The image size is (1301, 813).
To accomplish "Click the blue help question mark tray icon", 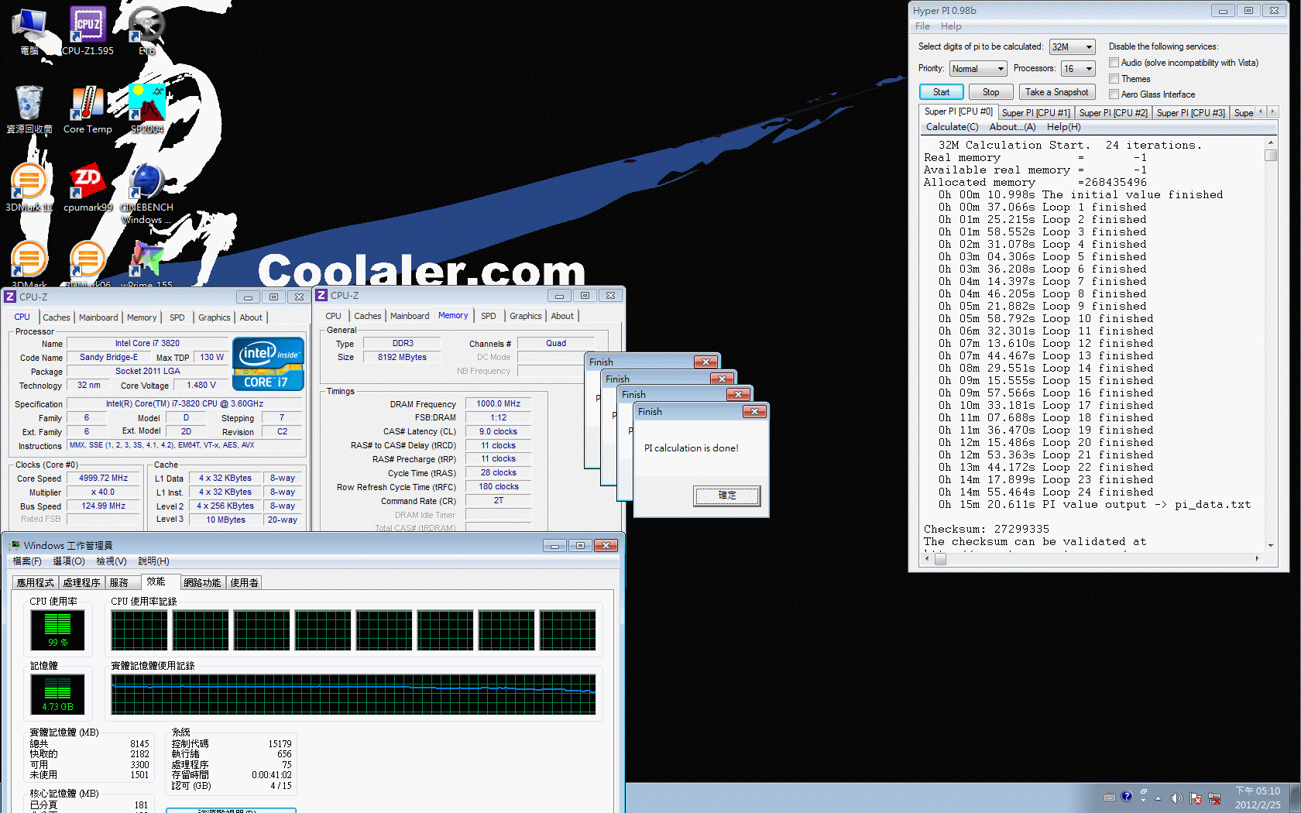I will click(x=1126, y=796).
